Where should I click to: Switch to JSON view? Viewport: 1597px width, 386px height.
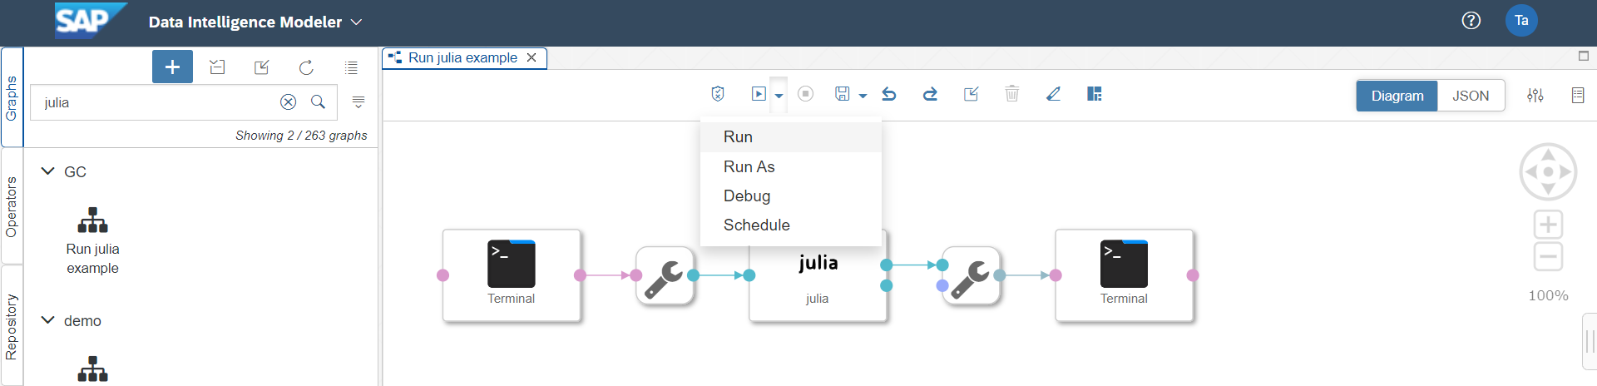1471,96
